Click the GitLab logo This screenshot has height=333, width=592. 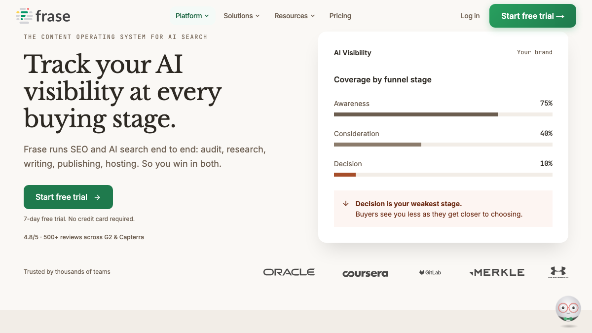coord(430,272)
